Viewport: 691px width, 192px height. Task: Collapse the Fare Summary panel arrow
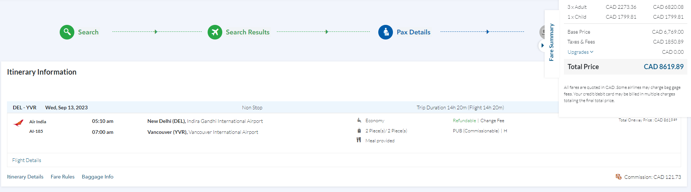(x=542, y=45)
